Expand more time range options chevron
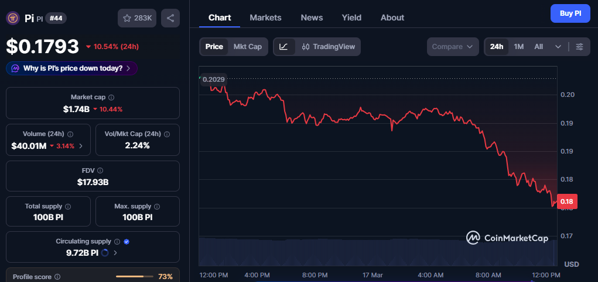 click(x=558, y=47)
